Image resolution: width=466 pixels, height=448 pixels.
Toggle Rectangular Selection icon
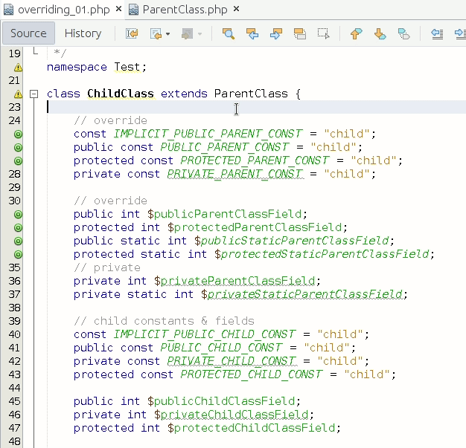click(x=323, y=33)
